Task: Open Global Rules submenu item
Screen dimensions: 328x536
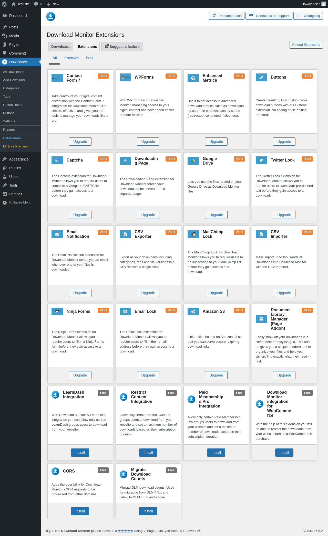Action: point(20,105)
